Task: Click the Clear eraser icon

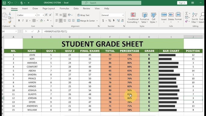Action: tap(186, 21)
